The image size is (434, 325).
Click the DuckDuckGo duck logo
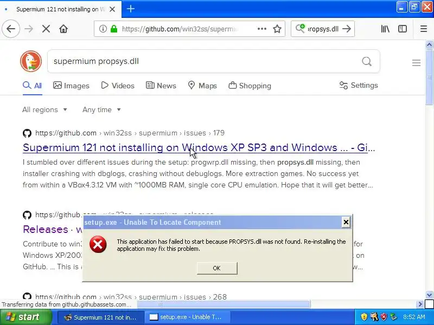(x=31, y=61)
